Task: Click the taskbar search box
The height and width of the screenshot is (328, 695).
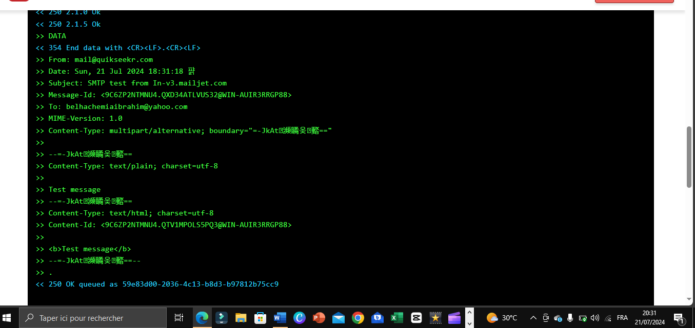Action: [x=93, y=318]
